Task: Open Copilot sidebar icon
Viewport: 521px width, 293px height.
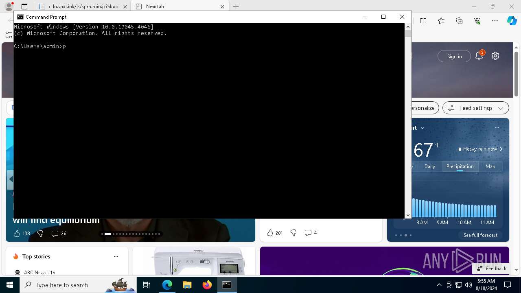Action: tap(512, 21)
